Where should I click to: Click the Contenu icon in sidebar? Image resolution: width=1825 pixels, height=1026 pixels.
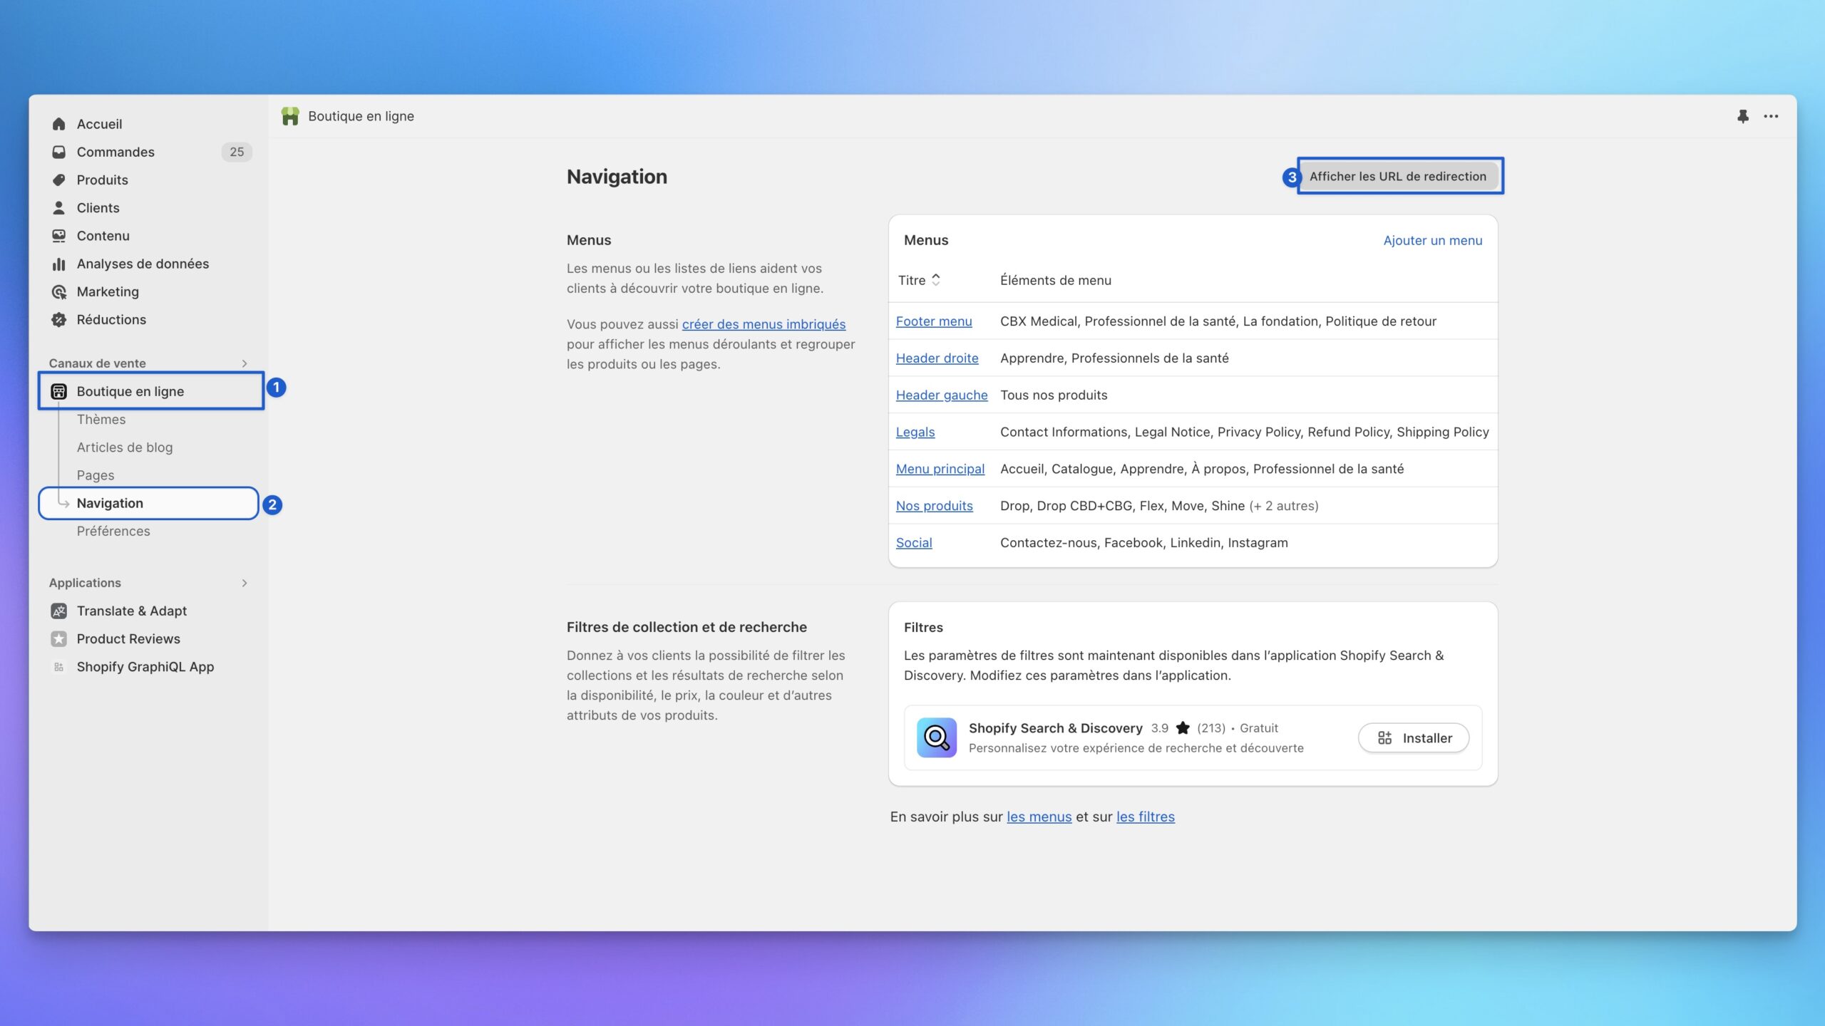pyautogui.click(x=58, y=236)
